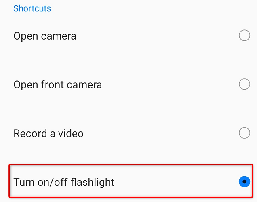Tap the filled blue circle beside flashlight option
The width and height of the screenshot is (257, 202).
[244, 182]
